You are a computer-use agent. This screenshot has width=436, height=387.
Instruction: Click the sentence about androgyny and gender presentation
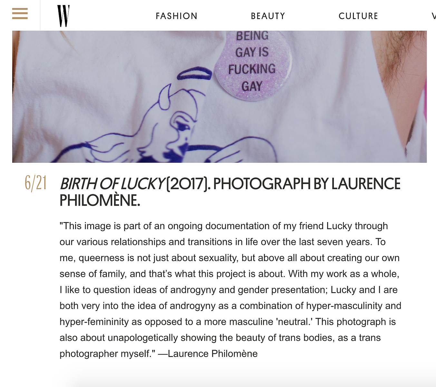[x=228, y=290]
